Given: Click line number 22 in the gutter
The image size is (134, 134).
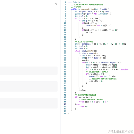Looking at the screenshot, I should tap(65, 51).
